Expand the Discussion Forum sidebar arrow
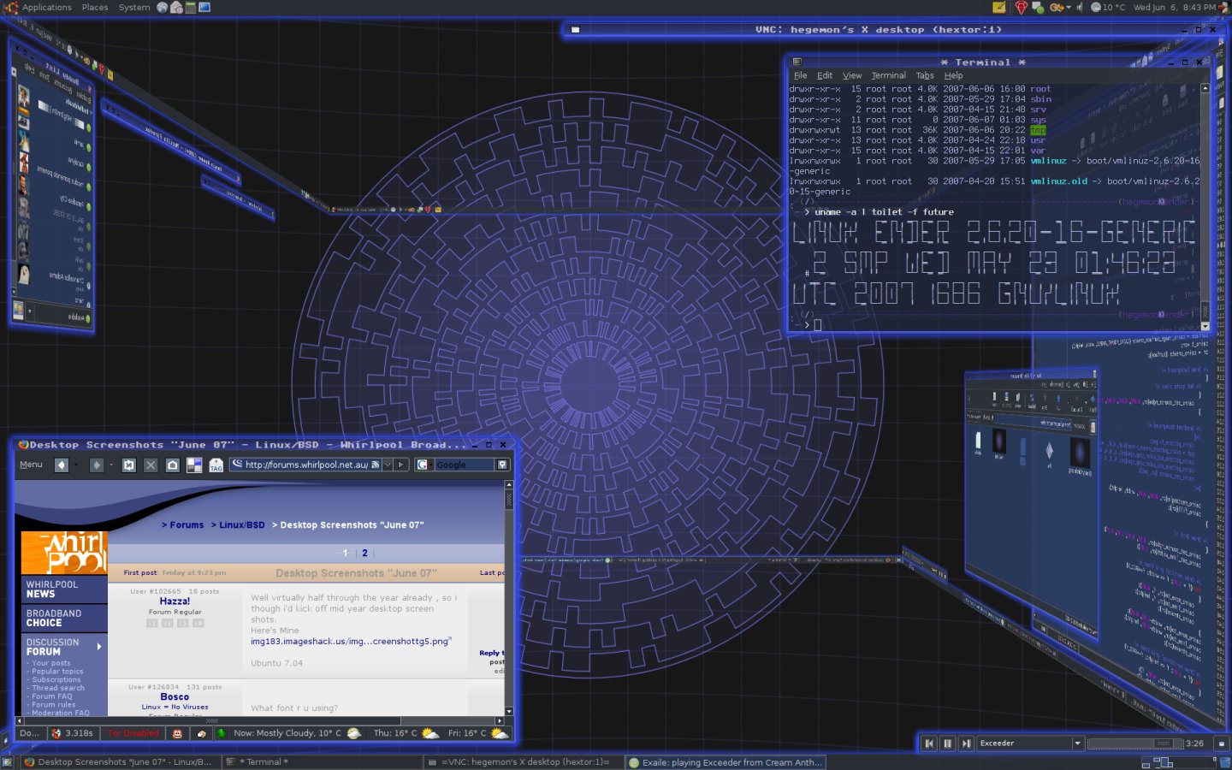The width and height of the screenshot is (1232, 770). click(x=99, y=647)
